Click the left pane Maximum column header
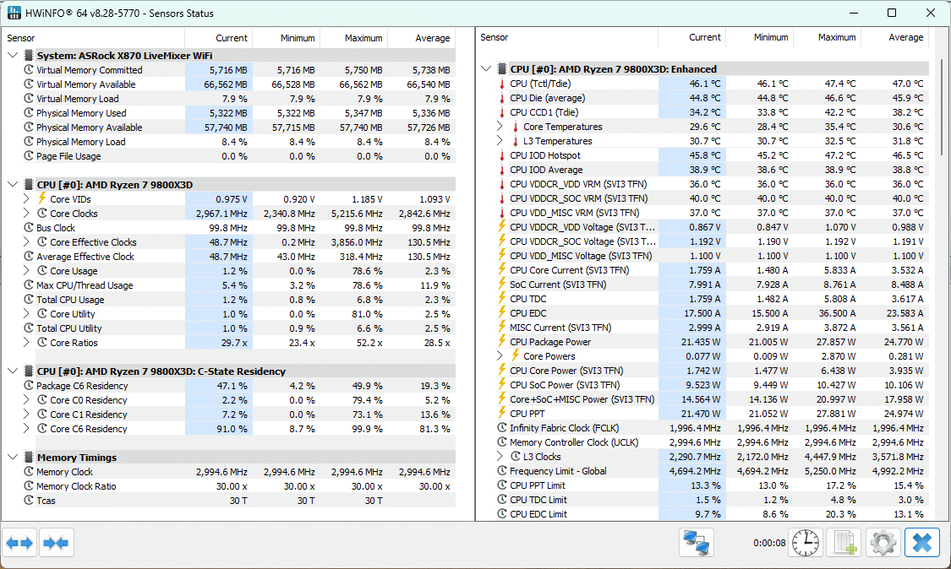The height and width of the screenshot is (569, 951). (x=353, y=38)
